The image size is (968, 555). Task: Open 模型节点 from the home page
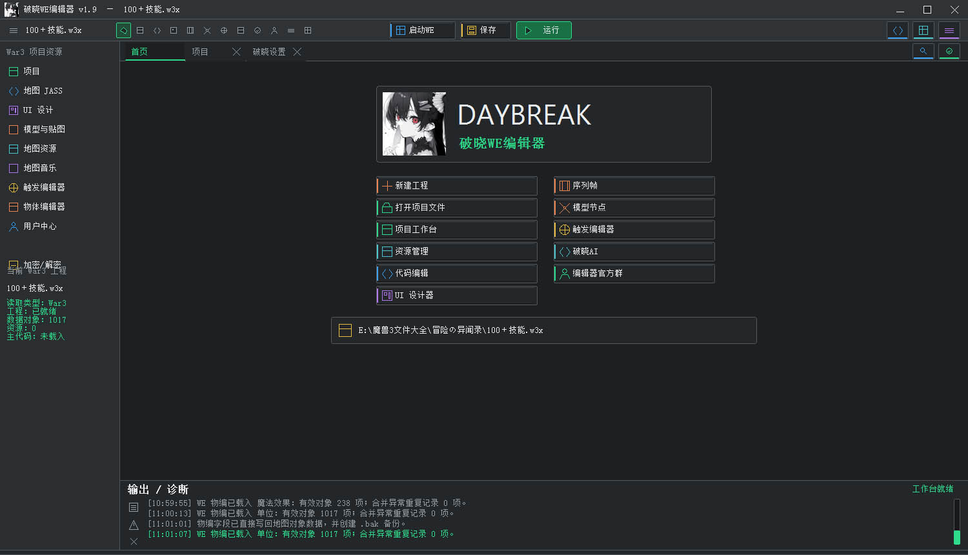click(634, 208)
